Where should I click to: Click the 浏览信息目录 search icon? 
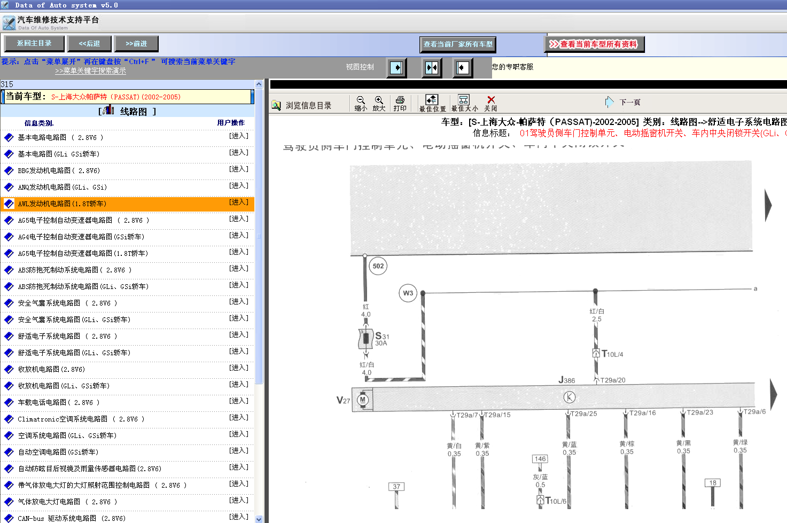click(276, 105)
